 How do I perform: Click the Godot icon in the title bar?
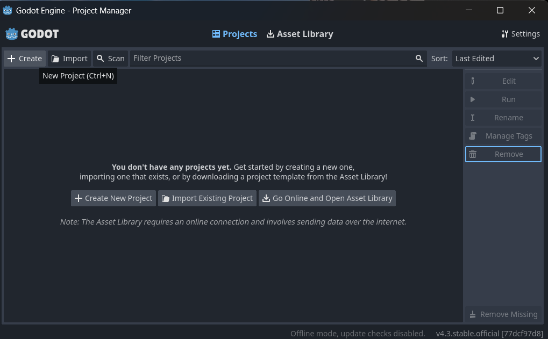[x=8, y=10]
